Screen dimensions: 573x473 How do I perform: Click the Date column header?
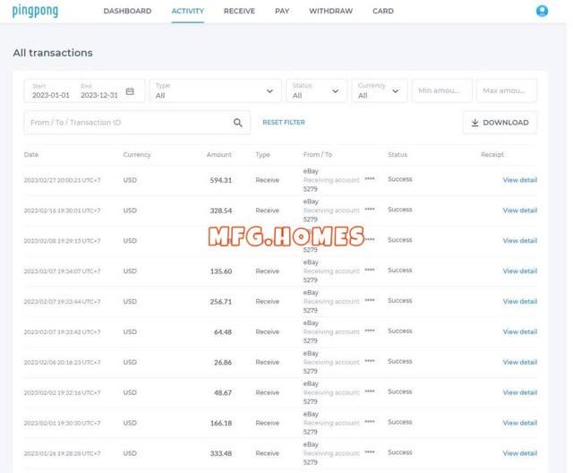(x=31, y=155)
